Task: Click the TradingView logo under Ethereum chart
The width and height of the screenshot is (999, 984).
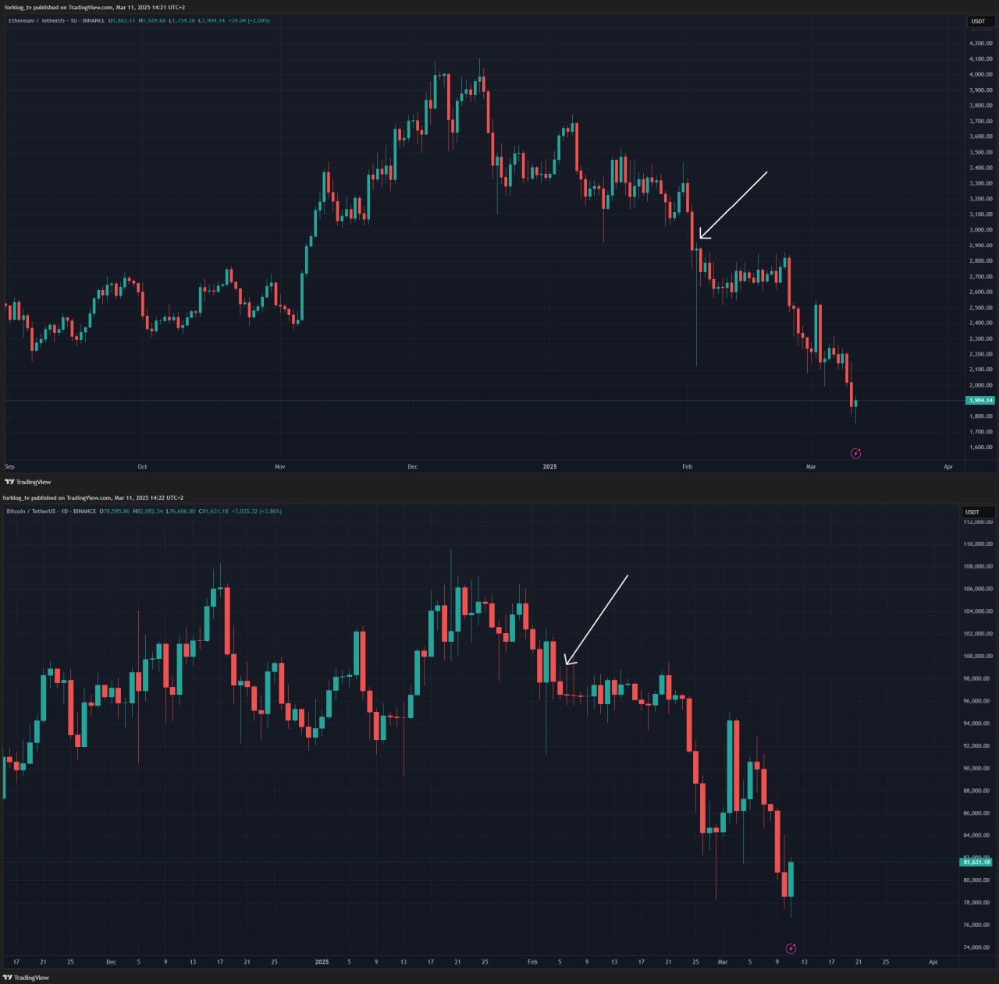Action: (x=27, y=482)
